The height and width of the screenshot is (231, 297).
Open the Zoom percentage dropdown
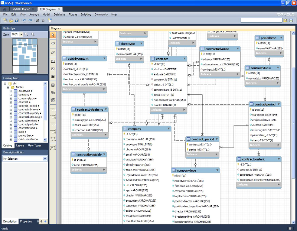click(x=21, y=34)
